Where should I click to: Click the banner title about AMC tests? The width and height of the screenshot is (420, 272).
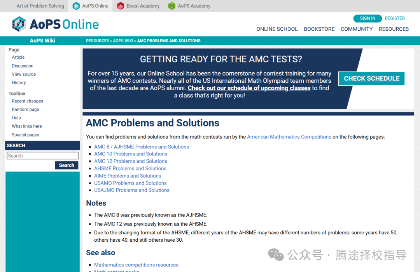(x=221, y=59)
